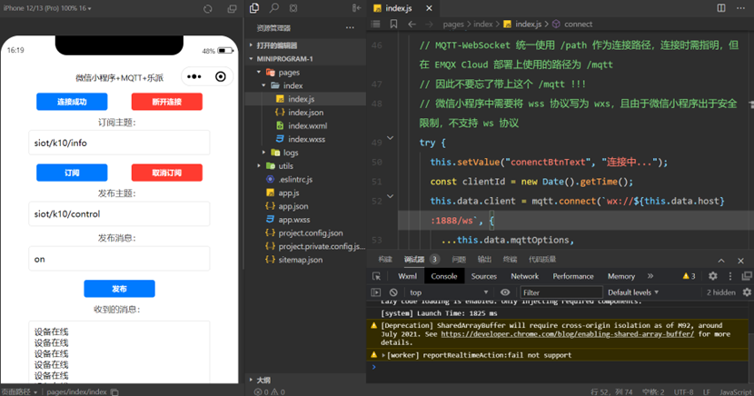754x396 pixels.
Task: Switch to the Wxml tab
Action: 407,276
